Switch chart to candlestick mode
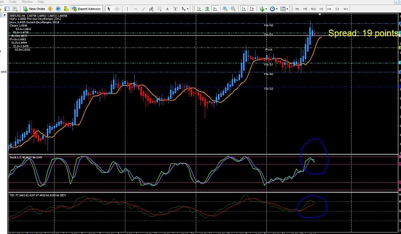401x234 pixels. (207, 9)
